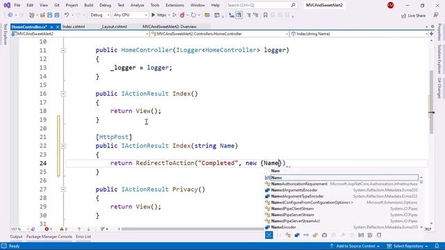Screen dimensions: 445x250
Task: Toggle the IntelliSense classes filter
Action: point(288,235)
